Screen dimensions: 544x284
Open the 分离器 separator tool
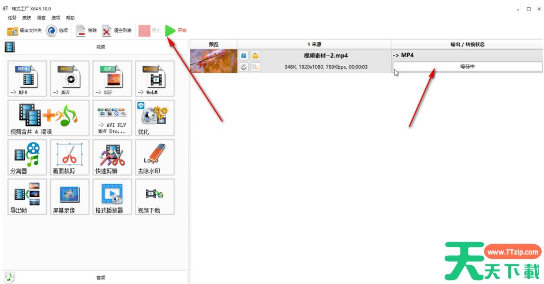[27, 157]
